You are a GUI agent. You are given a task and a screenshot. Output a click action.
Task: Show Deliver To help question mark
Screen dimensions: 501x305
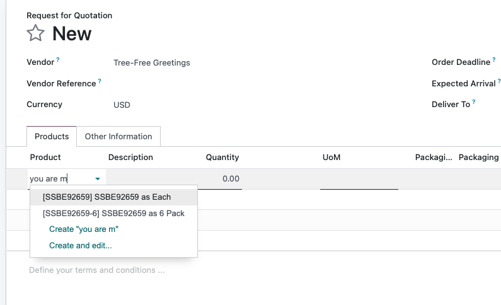[x=474, y=102]
